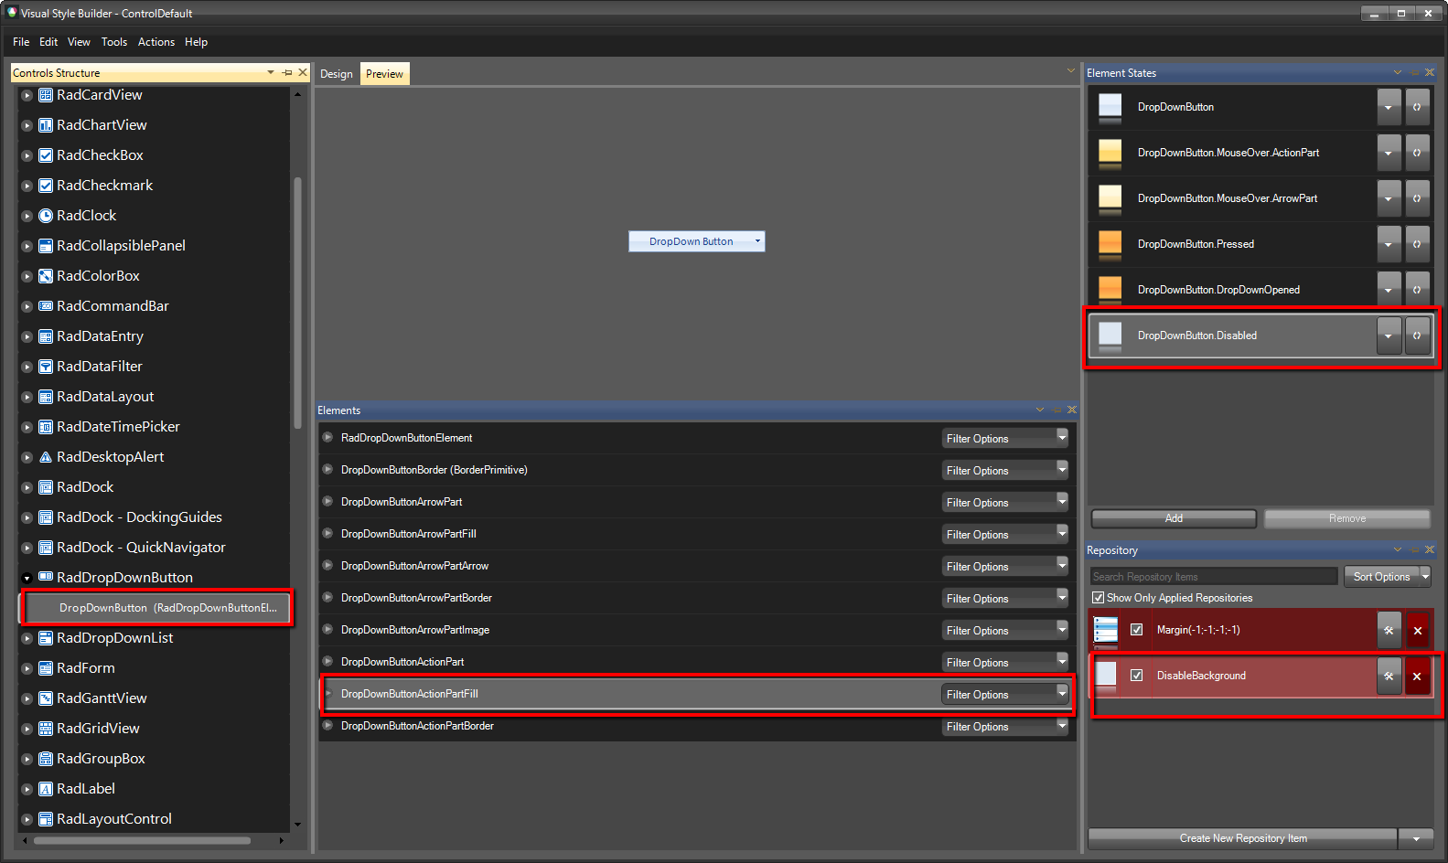Open the DropDownButton.MouseOver.ArrowPart state dropdown

[1389, 198]
